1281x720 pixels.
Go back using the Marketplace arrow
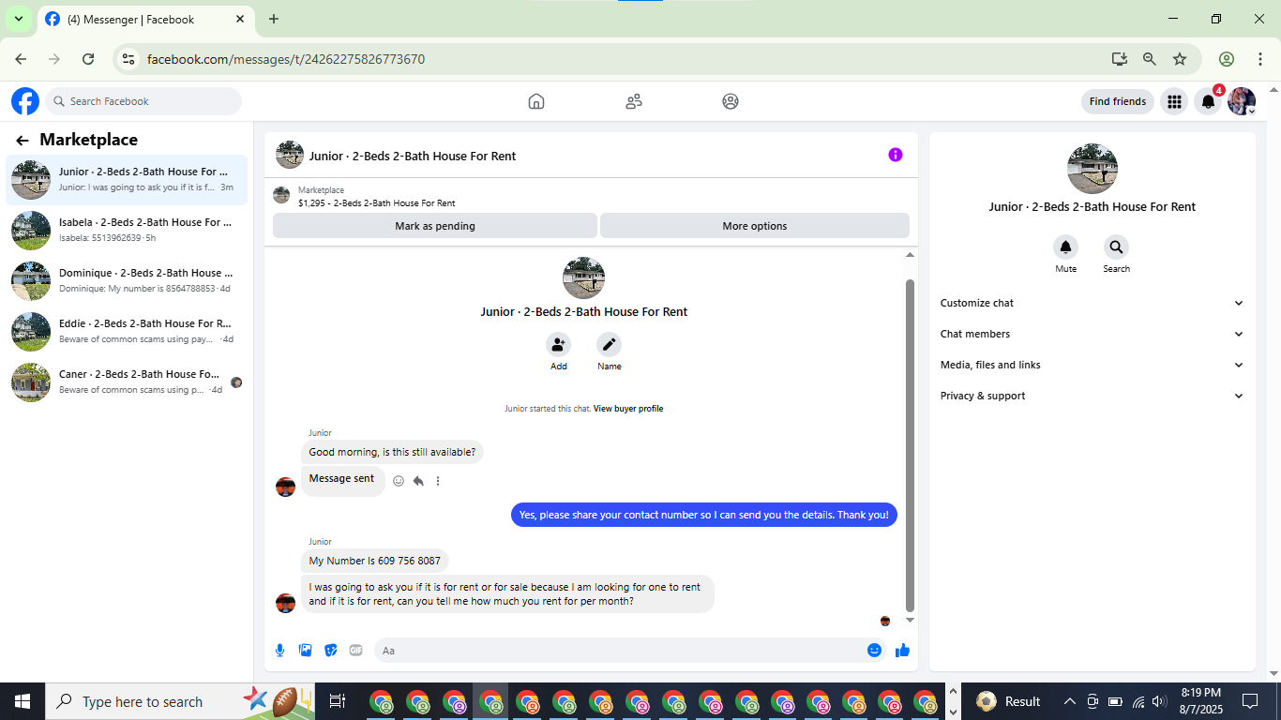tap(23, 141)
